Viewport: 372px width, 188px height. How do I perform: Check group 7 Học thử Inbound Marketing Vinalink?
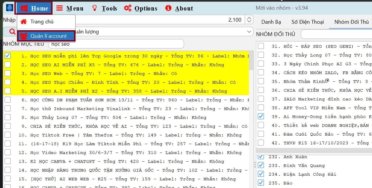pos(8,108)
